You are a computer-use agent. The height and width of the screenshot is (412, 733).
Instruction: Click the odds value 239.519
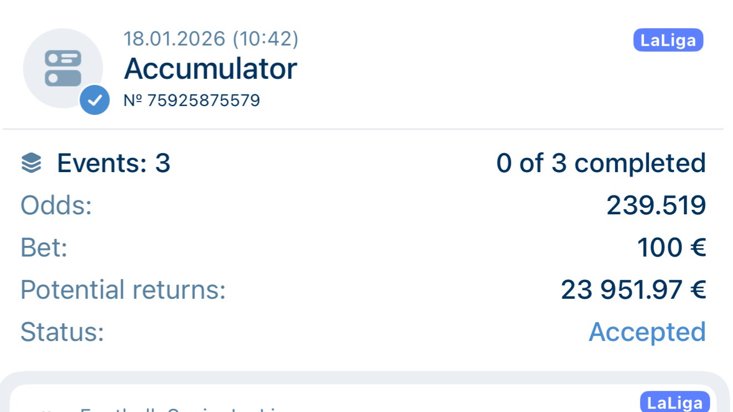point(656,205)
